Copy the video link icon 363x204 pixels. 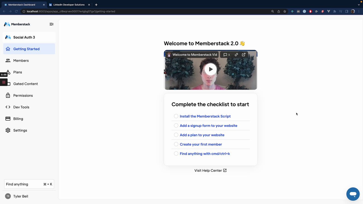point(236,55)
